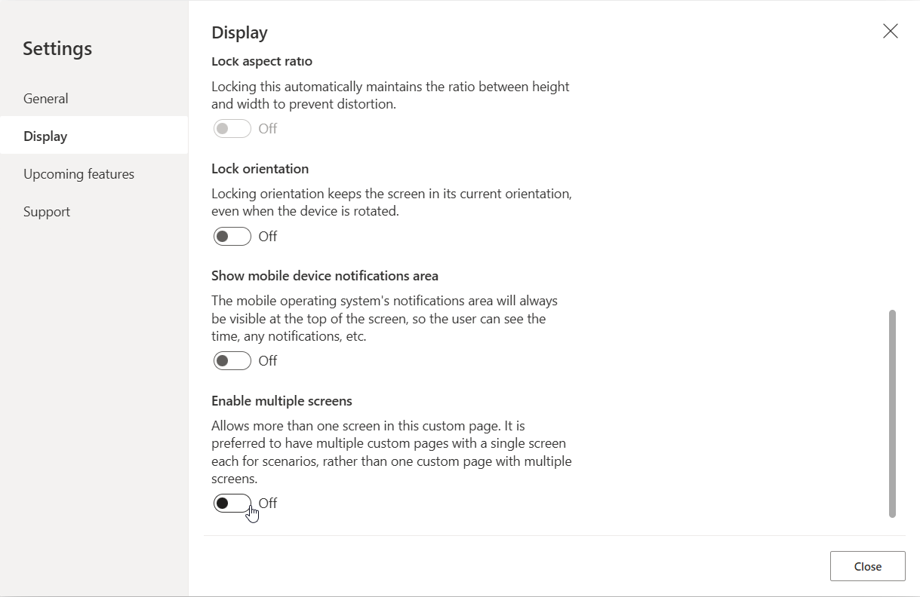Toggle the Lock aspect ratio switch
The height and width of the screenshot is (597, 920).
(x=232, y=128)
